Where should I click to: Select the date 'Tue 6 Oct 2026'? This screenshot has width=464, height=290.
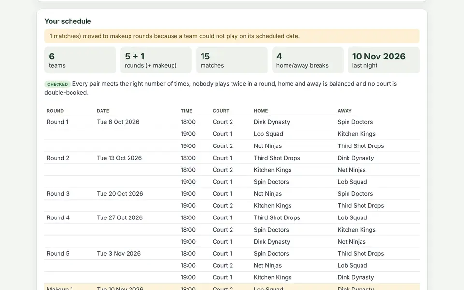click(x=118, y=122)
